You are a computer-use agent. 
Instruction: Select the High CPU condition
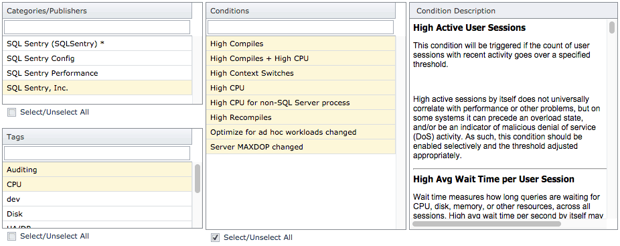pos(301,88)
